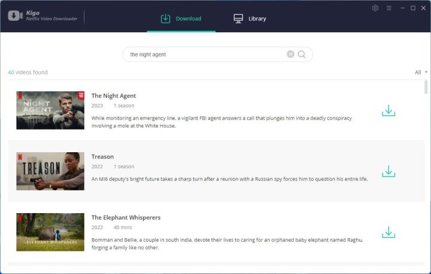Clear the search field with the X icon
The height and width of the screenshot is (274, 431).
[x=290, y=54]
